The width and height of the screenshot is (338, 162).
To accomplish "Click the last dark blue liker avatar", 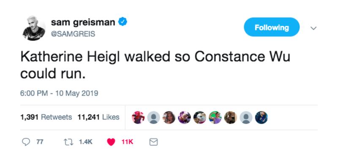I will (x=261, y=117).
